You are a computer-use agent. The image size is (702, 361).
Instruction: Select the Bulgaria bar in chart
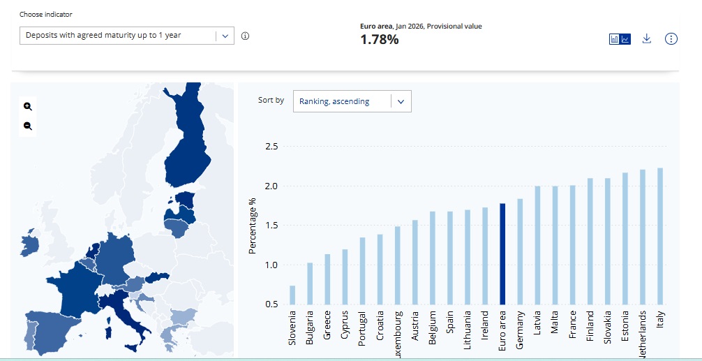(x=310, y=283)
